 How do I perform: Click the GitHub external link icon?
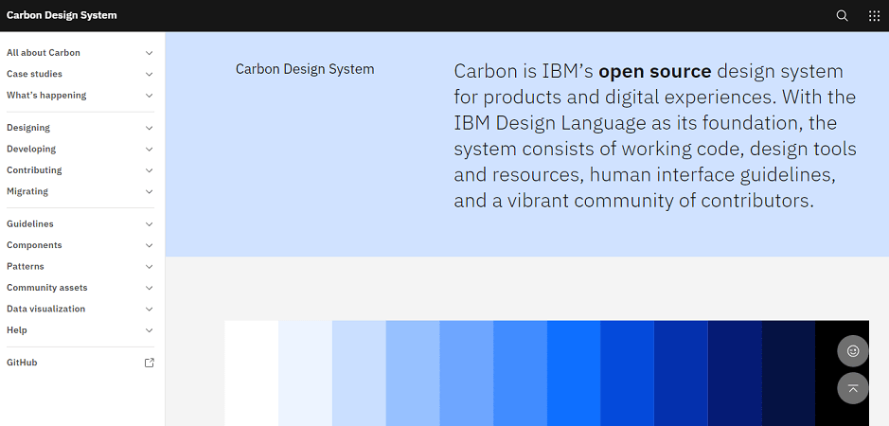[149, 363]
